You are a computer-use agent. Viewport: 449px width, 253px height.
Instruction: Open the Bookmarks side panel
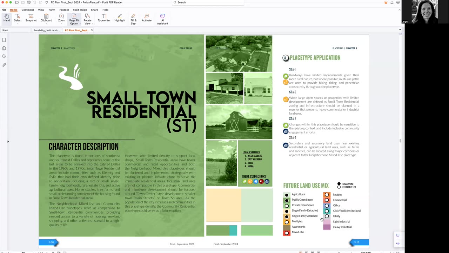(4, 40)
